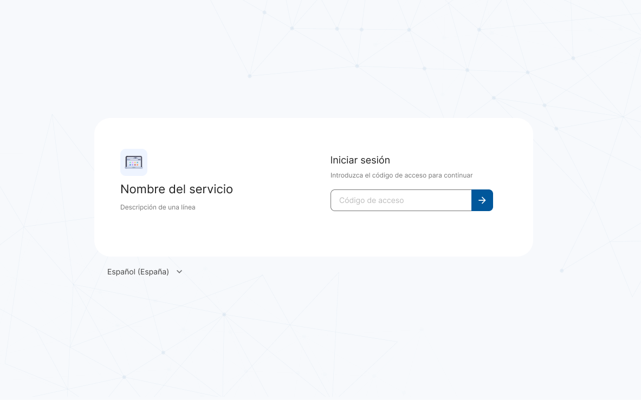Click the Descripción de una línea text

[158, 207]
